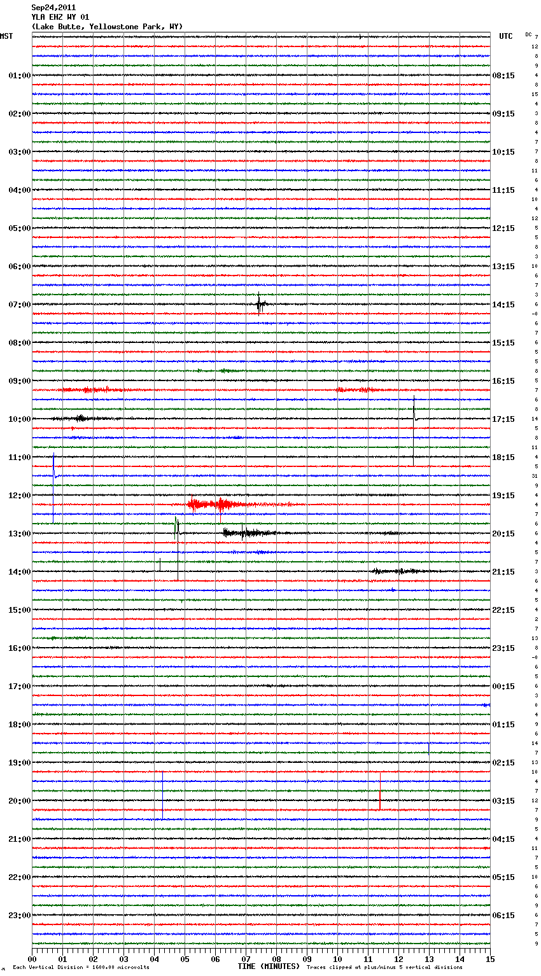Click minute tick label 08 on the axis

276,959
